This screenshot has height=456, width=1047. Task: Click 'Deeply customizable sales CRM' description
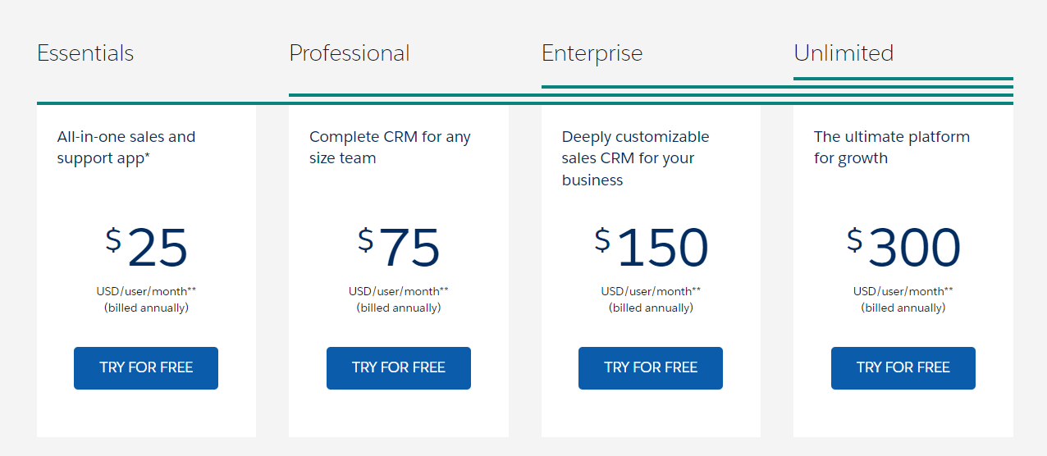[x=636, y=158]
